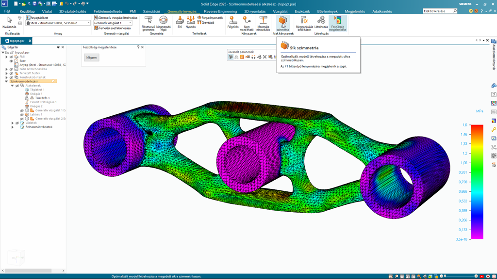Toggle visibility of PMI node
497x279 pixels.
click(x=12, y=57)
